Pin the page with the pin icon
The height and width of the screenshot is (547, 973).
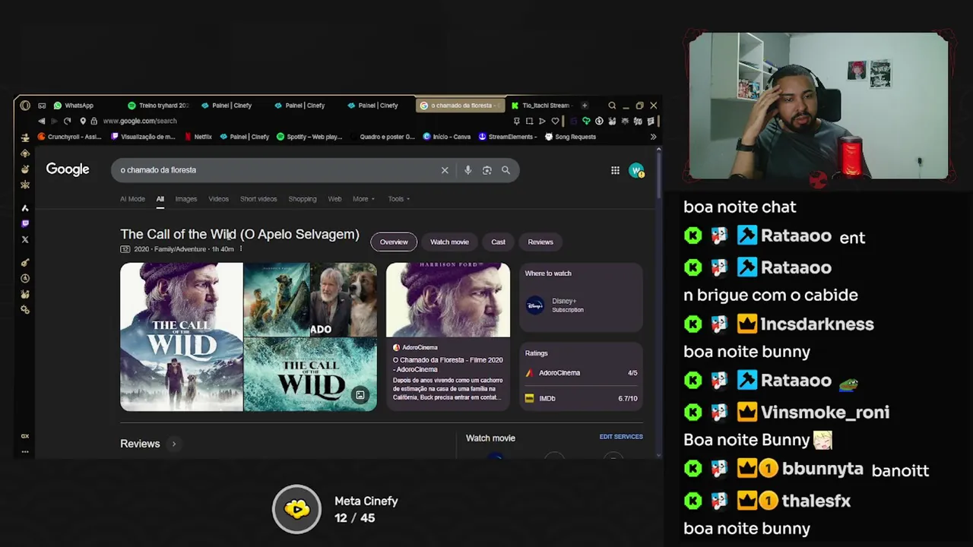(517, 121)
